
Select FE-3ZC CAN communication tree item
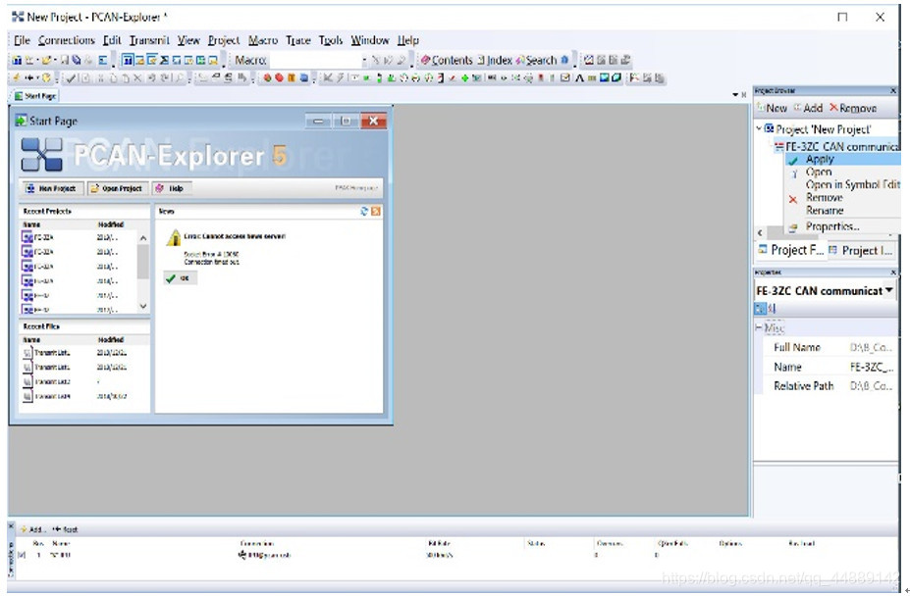pyautogui.click(x=838, y=147)
